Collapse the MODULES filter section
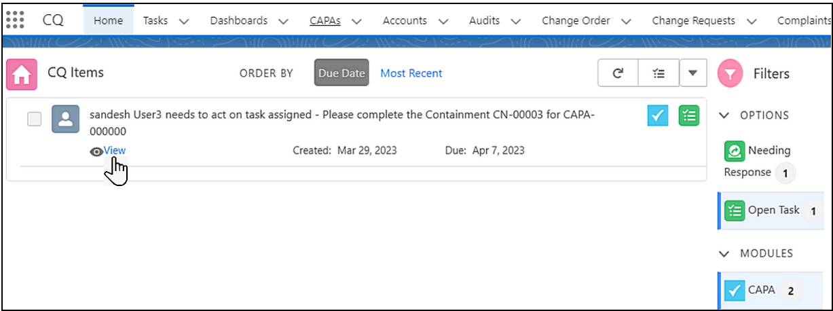Viewport: 833px width, 311px height. pyautogui.click(x=724, y=253)
